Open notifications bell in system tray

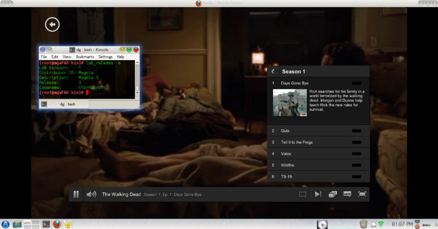click(374, 224)
